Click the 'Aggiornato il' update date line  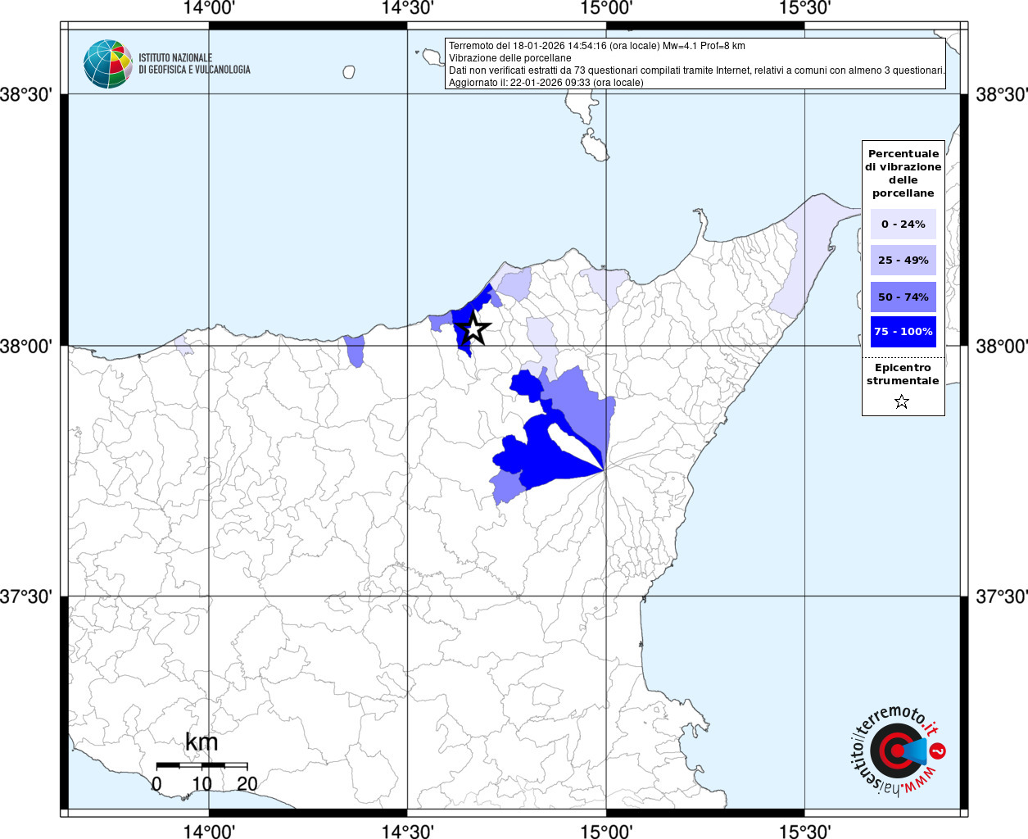[x=546, y=83]
